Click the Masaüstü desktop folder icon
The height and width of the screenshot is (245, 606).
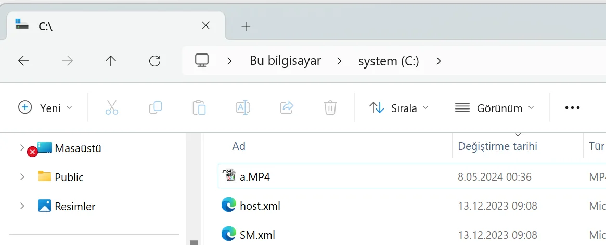pyautogui.click(x=44, y=148)
